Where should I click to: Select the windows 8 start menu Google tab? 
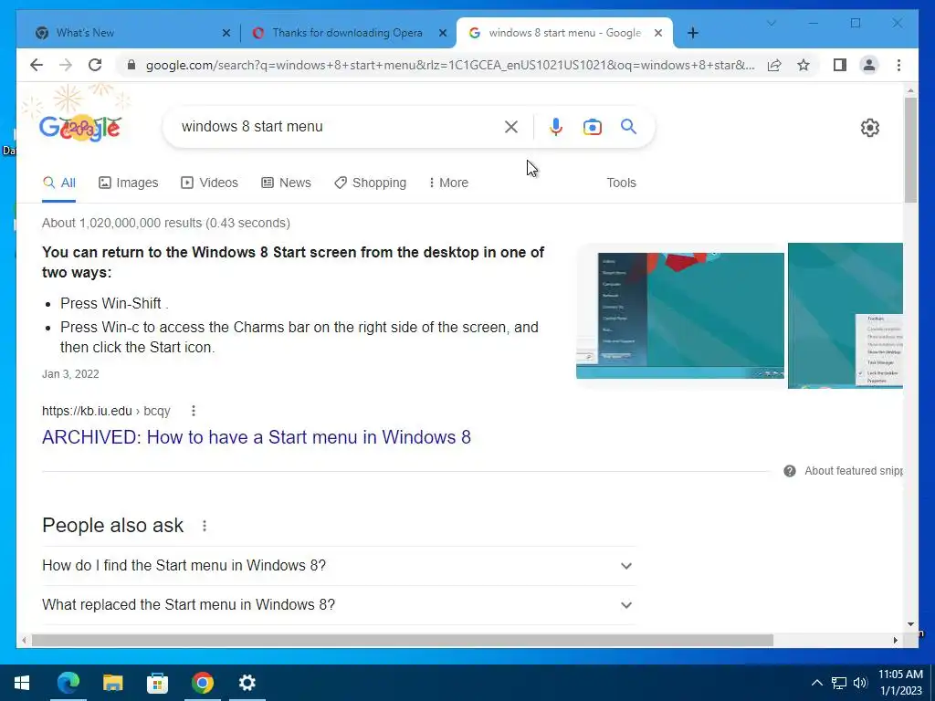[x=564, y=33]
